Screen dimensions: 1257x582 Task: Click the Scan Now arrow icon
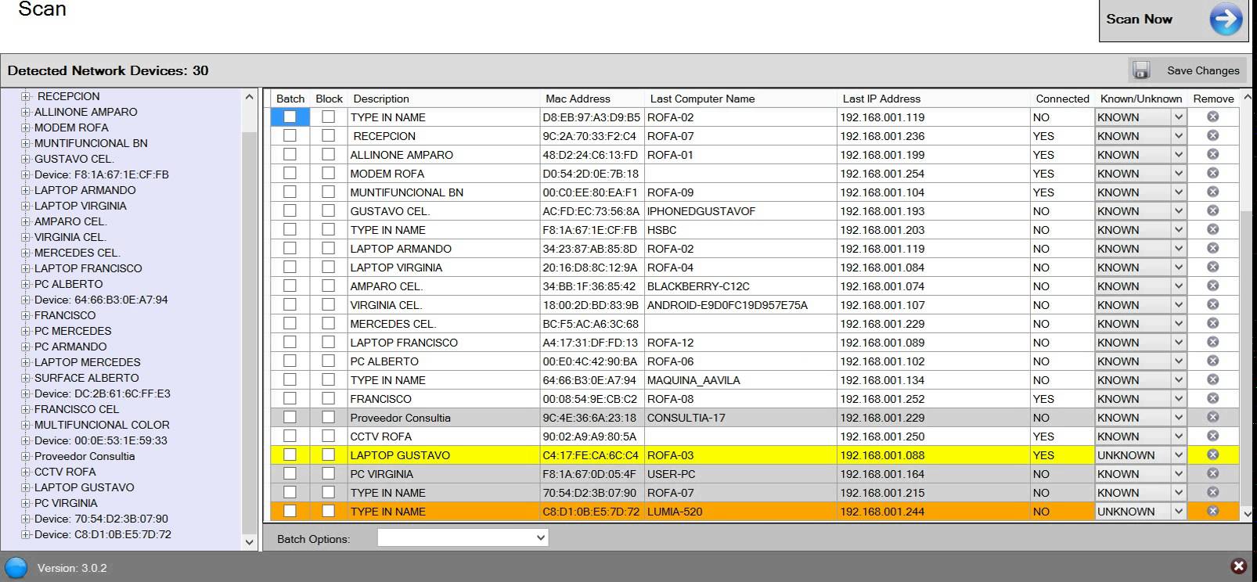pyautogui.click(x=1225, y=20)
